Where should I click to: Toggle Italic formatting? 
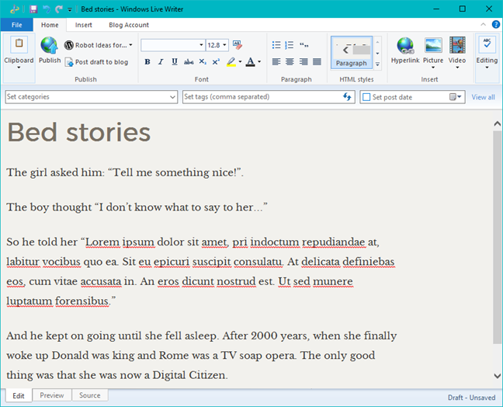click(161, 61)
